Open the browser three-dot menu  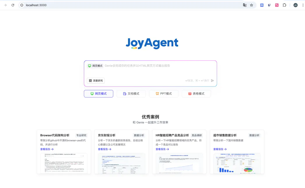click(303, 5)
